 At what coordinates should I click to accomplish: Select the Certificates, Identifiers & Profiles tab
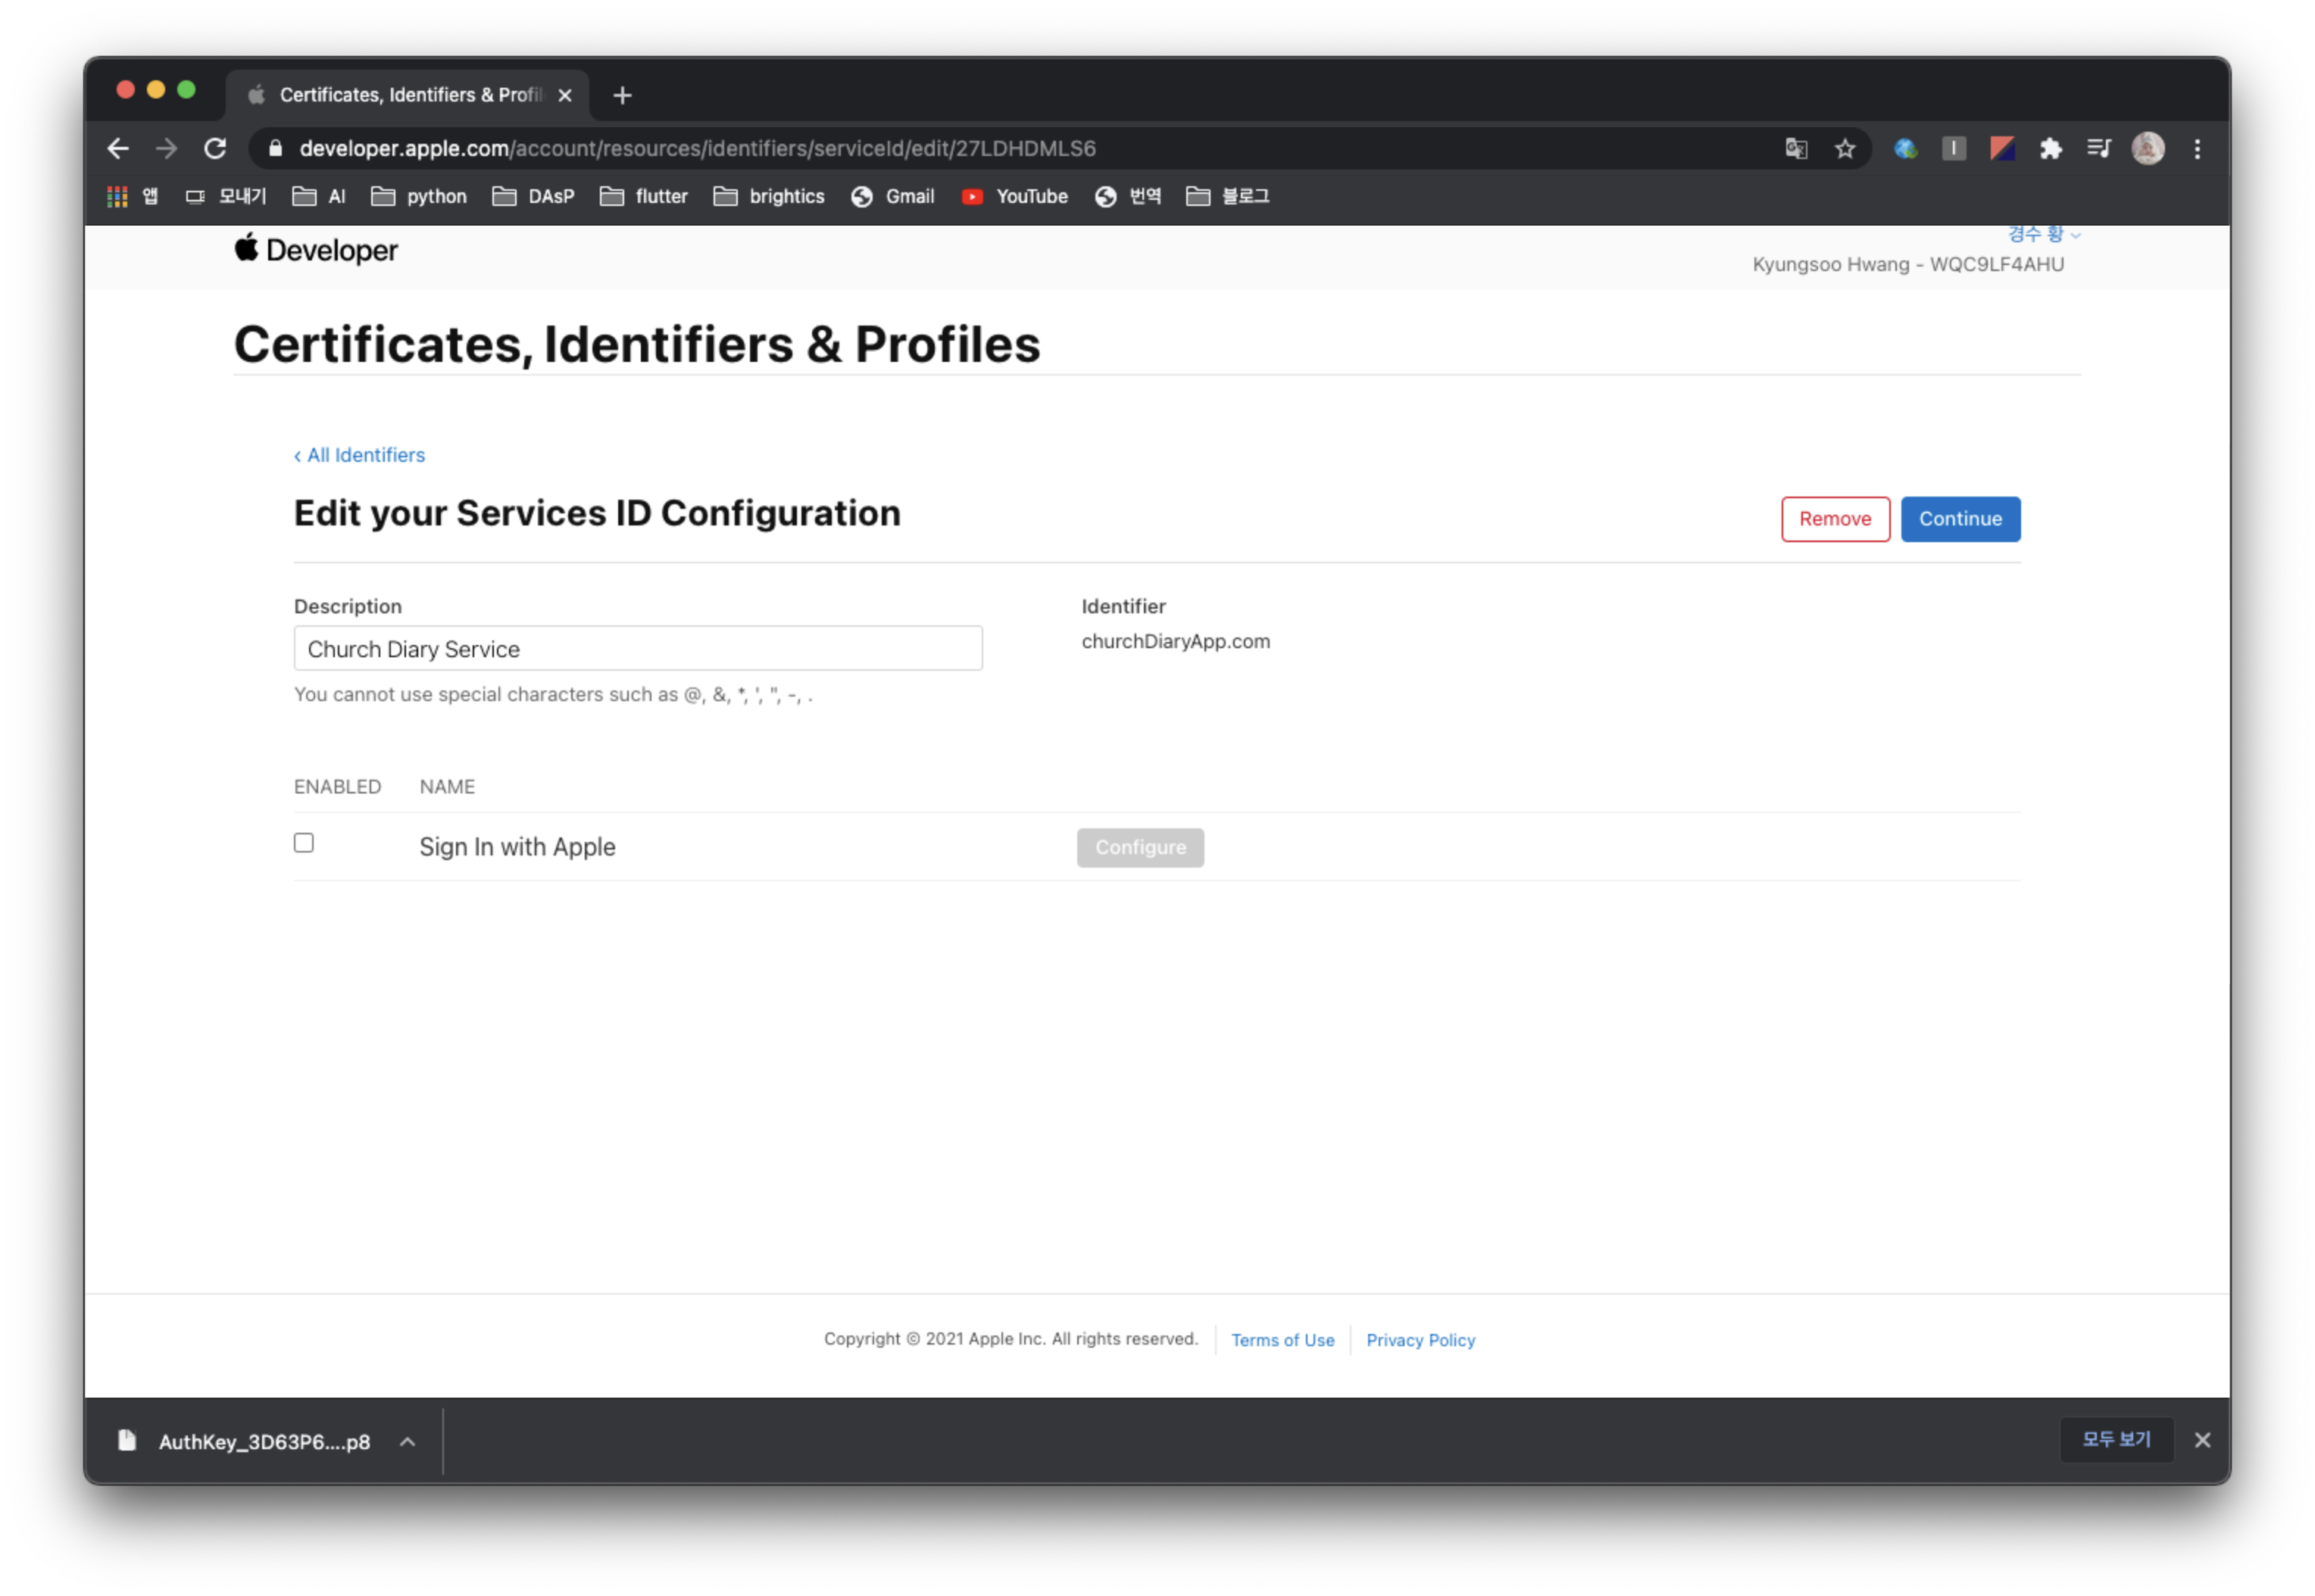(408, 95)
